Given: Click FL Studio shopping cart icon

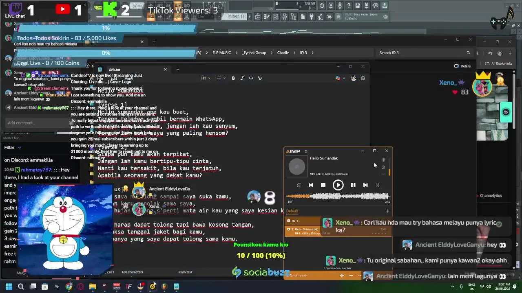Looking at the screenshot, I should coord(338,17).
